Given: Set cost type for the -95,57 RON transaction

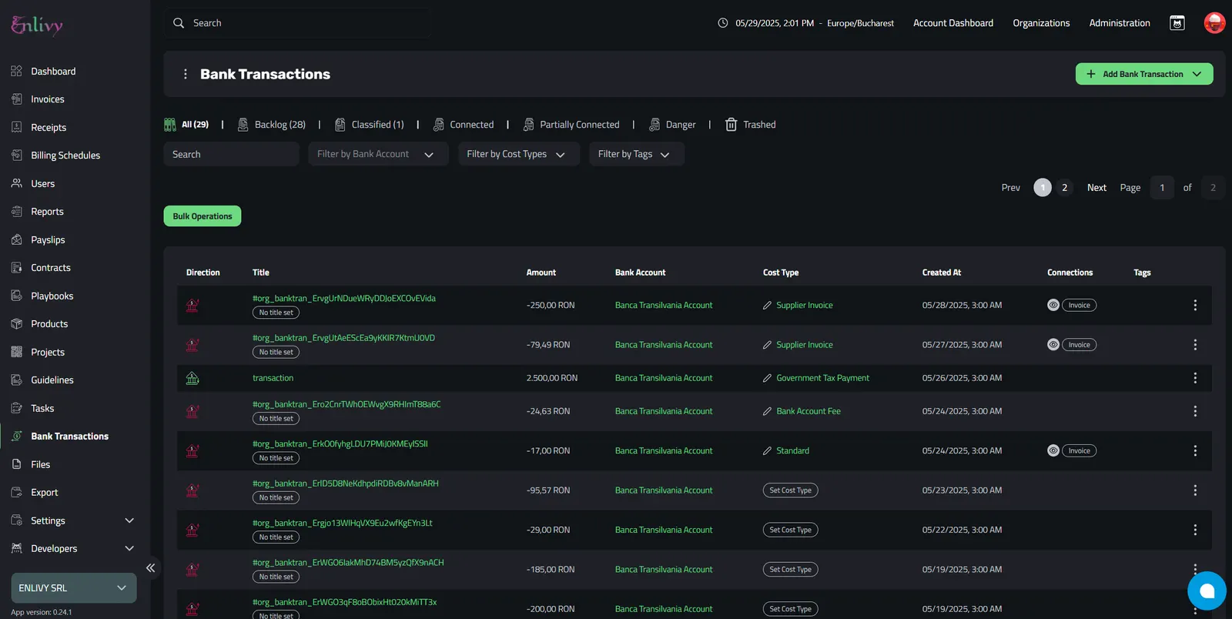Looking at the screenshot, I should pyautogui.click(x=791, y=490).
